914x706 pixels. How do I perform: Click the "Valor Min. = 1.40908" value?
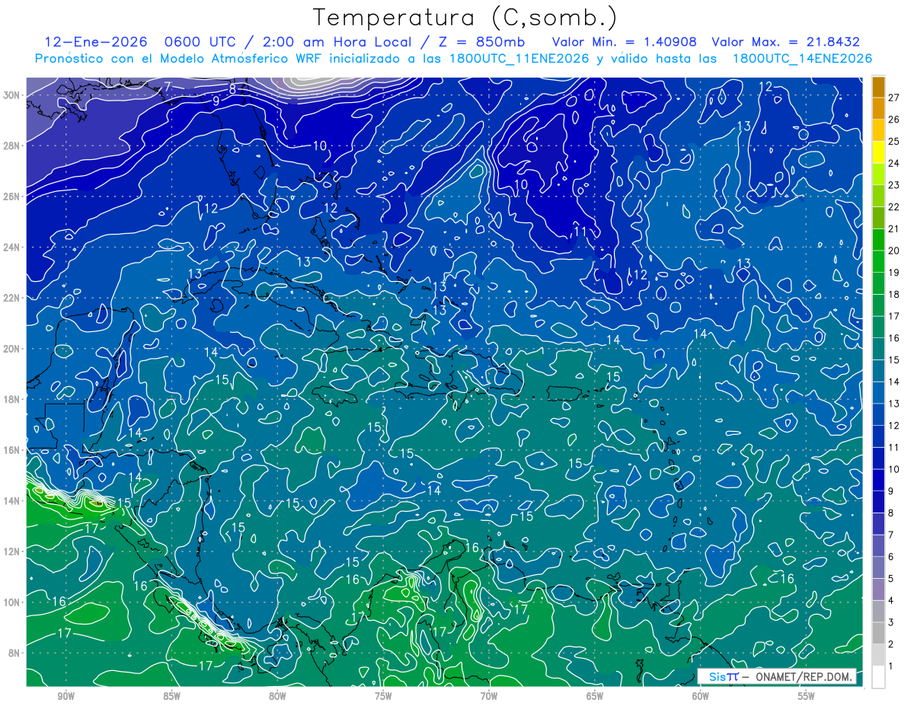[624, 42]
